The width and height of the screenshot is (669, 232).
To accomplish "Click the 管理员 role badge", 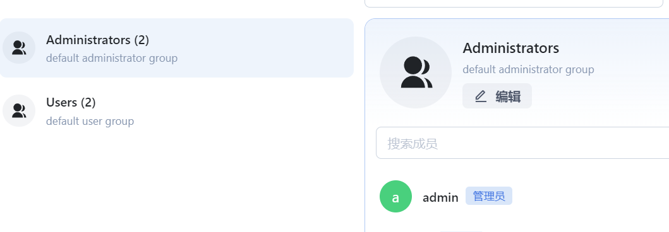I will click(x=489, y=196).
